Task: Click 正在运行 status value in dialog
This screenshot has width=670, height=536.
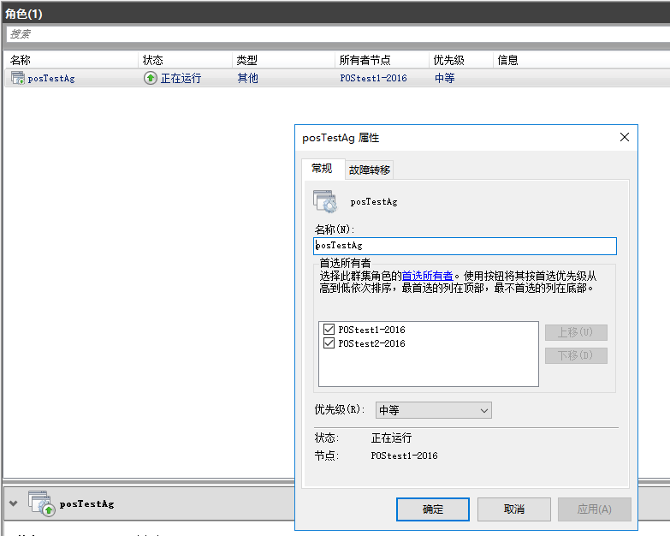Action: [391, 438]
